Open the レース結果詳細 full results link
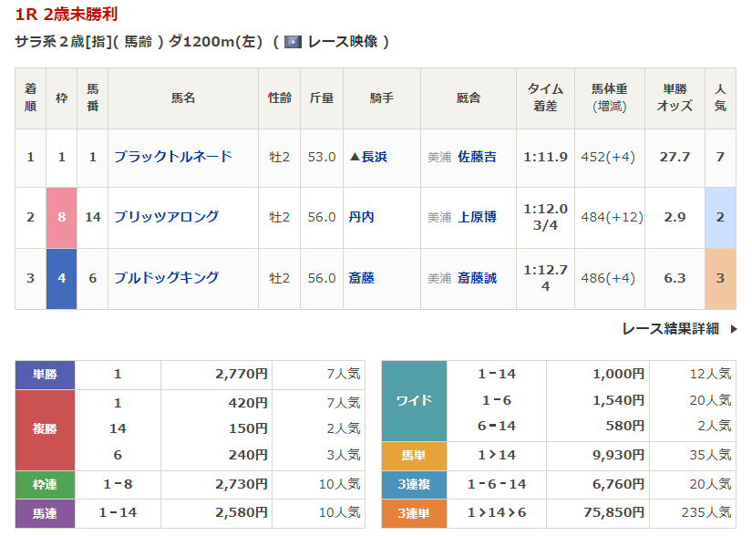Image resolution: width=752 pixels, height=536 pixels. tap(670, 329)
